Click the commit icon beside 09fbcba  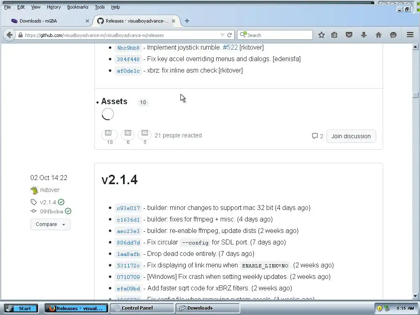pyautogui.click(x=34, y=211)
